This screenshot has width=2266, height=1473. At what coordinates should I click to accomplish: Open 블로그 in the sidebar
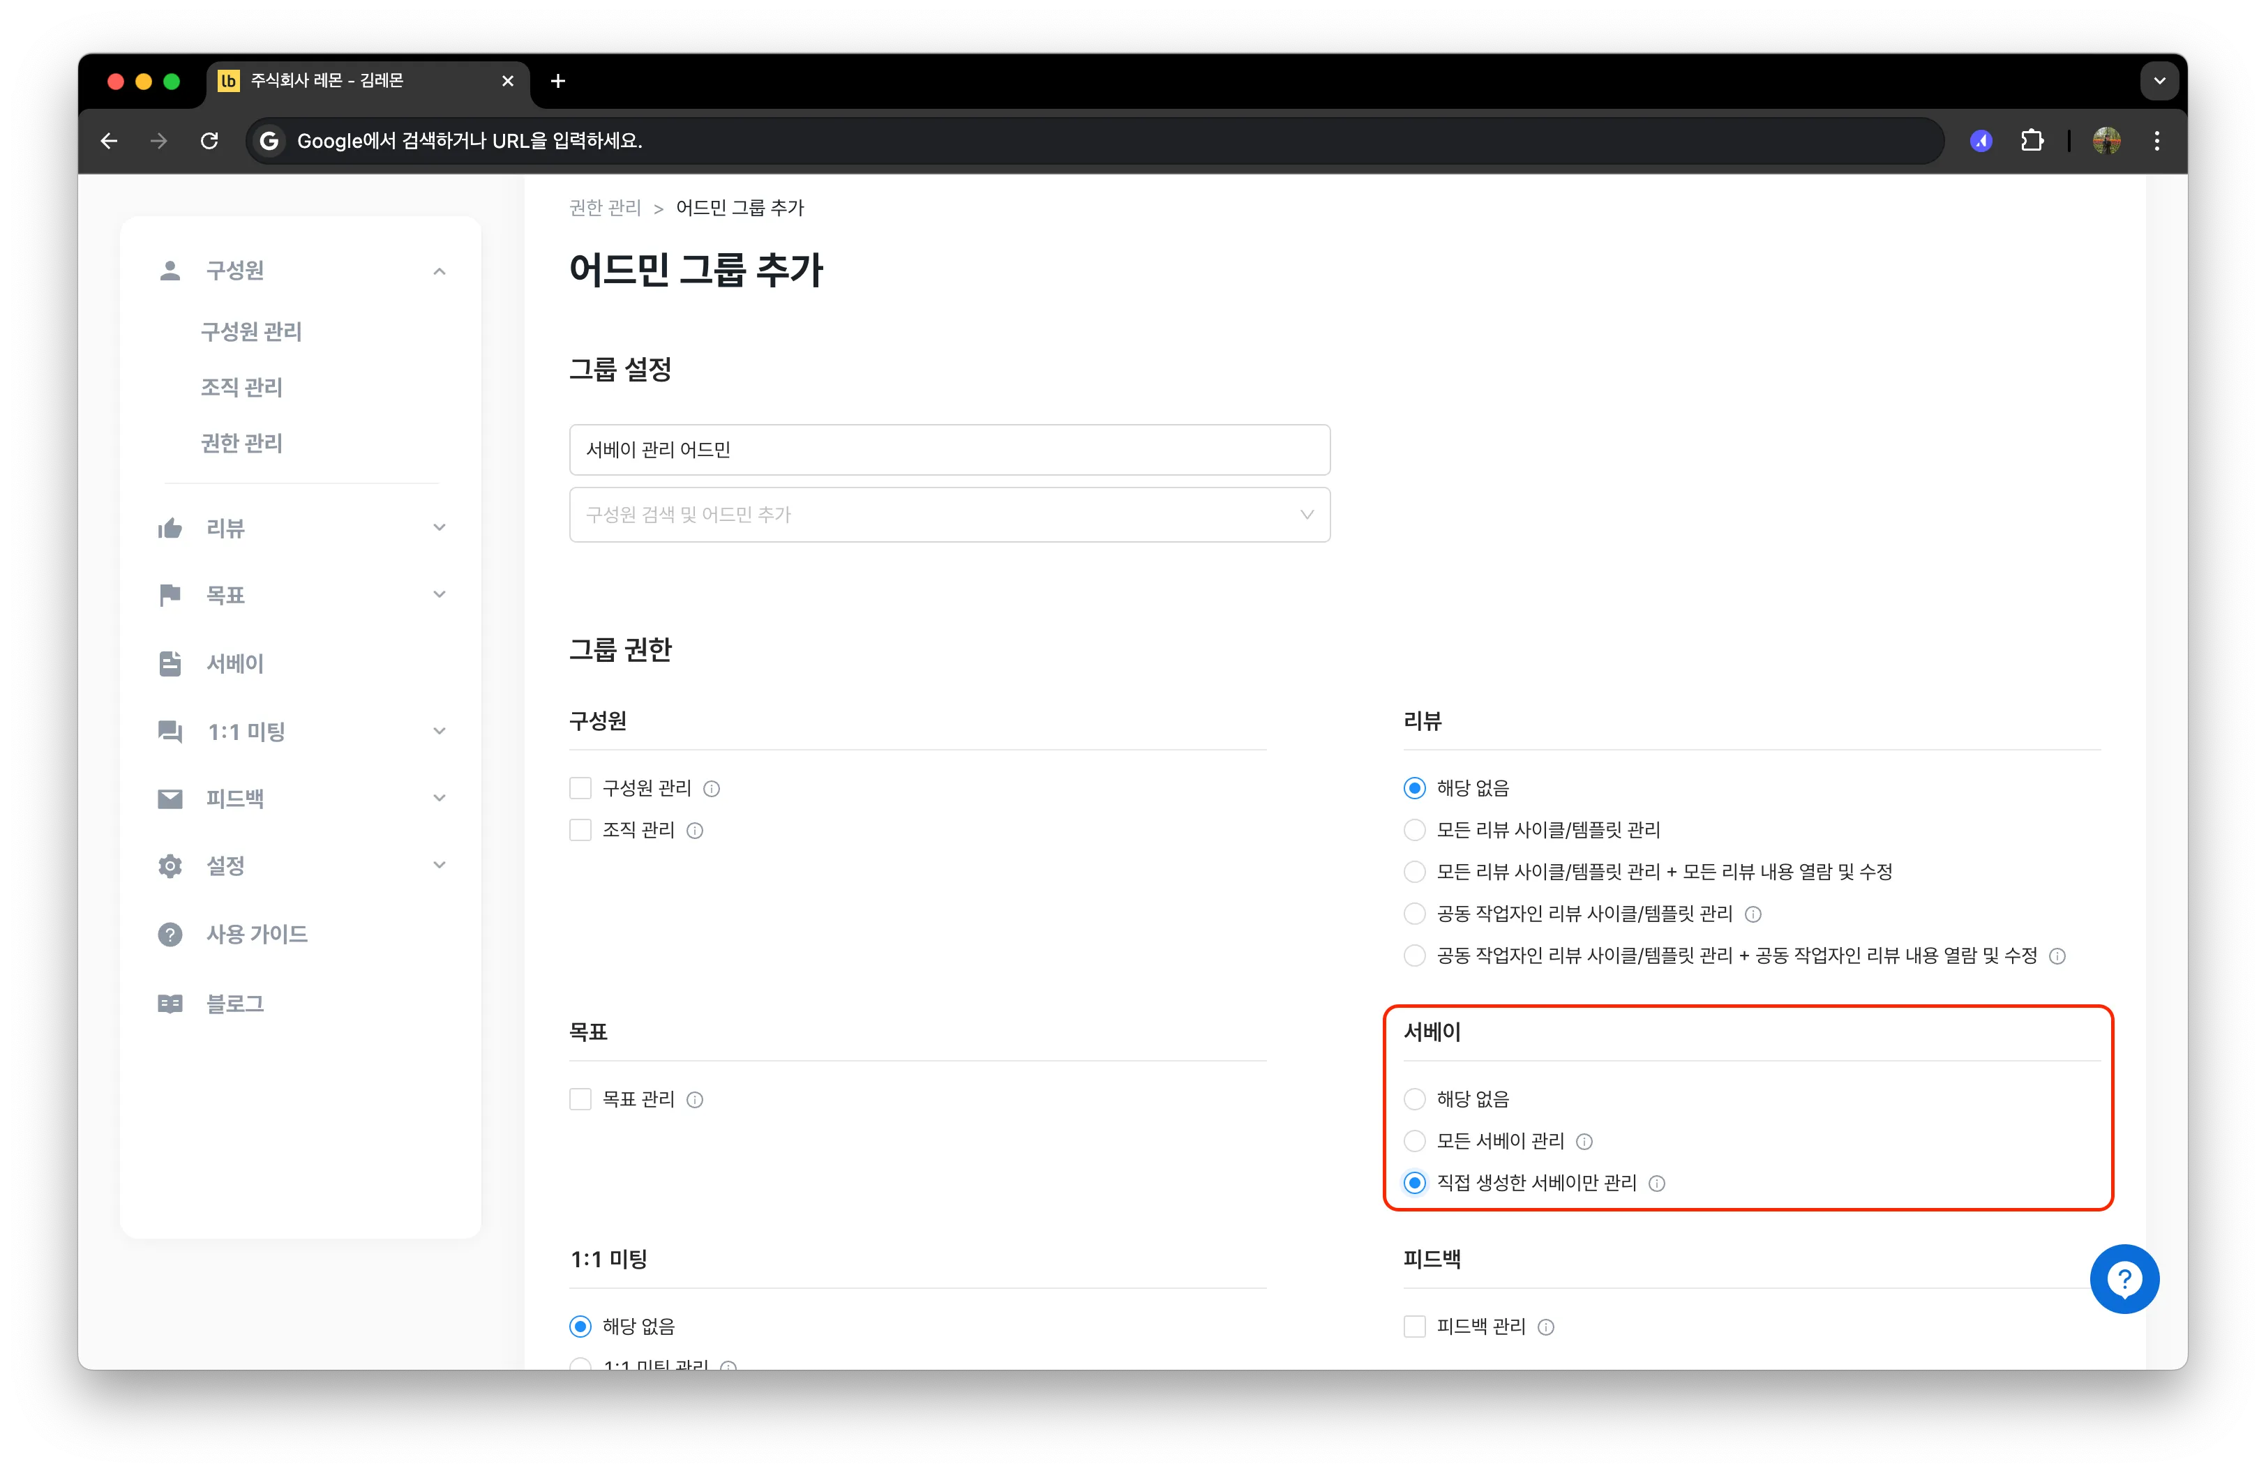pyautogui.click(x=234, y=1004)
